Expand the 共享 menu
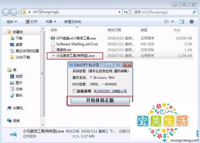 pos(51,22)
